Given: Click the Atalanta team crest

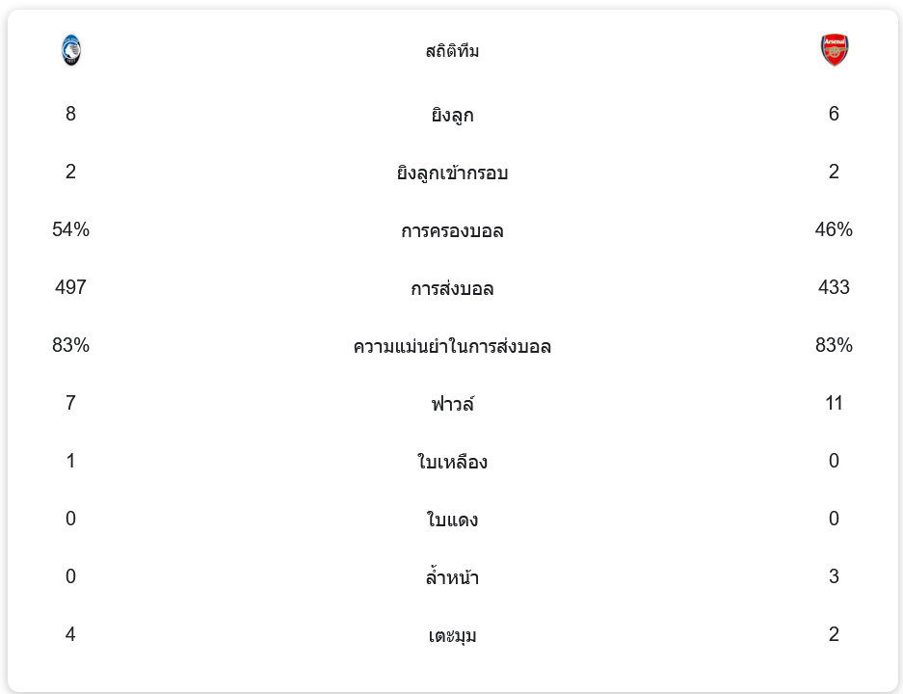Looking at the screenshot, I should click(x=70, y=50).
